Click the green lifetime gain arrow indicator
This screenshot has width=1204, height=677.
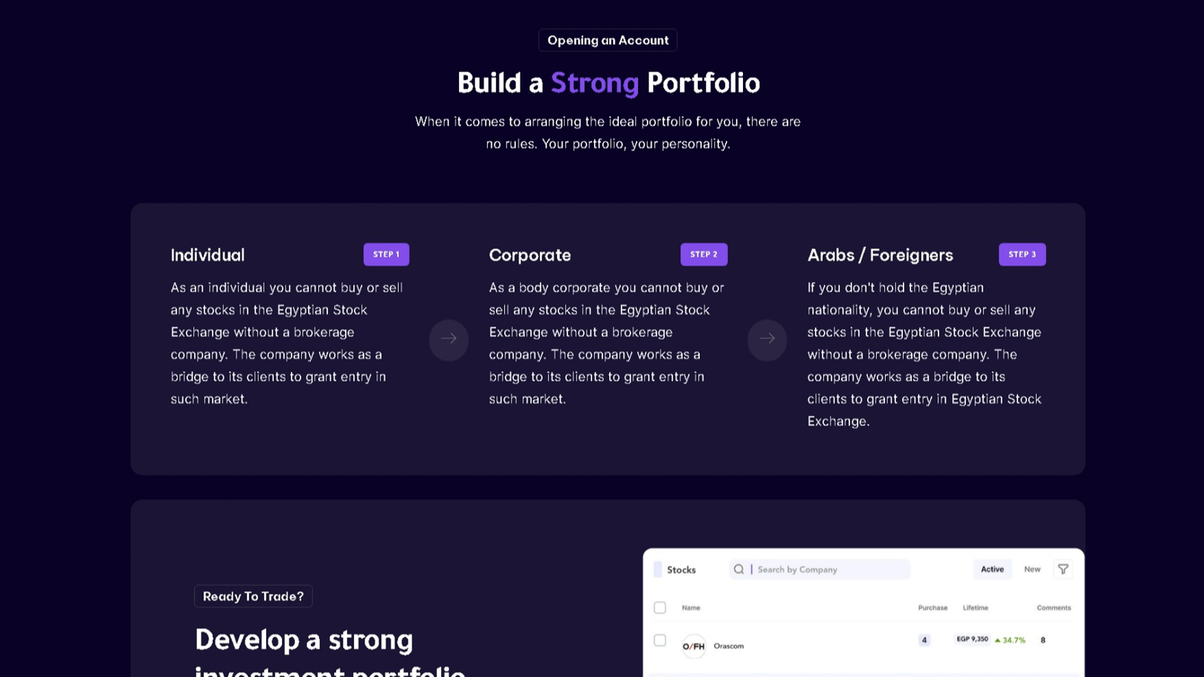[x=998, y=640]
